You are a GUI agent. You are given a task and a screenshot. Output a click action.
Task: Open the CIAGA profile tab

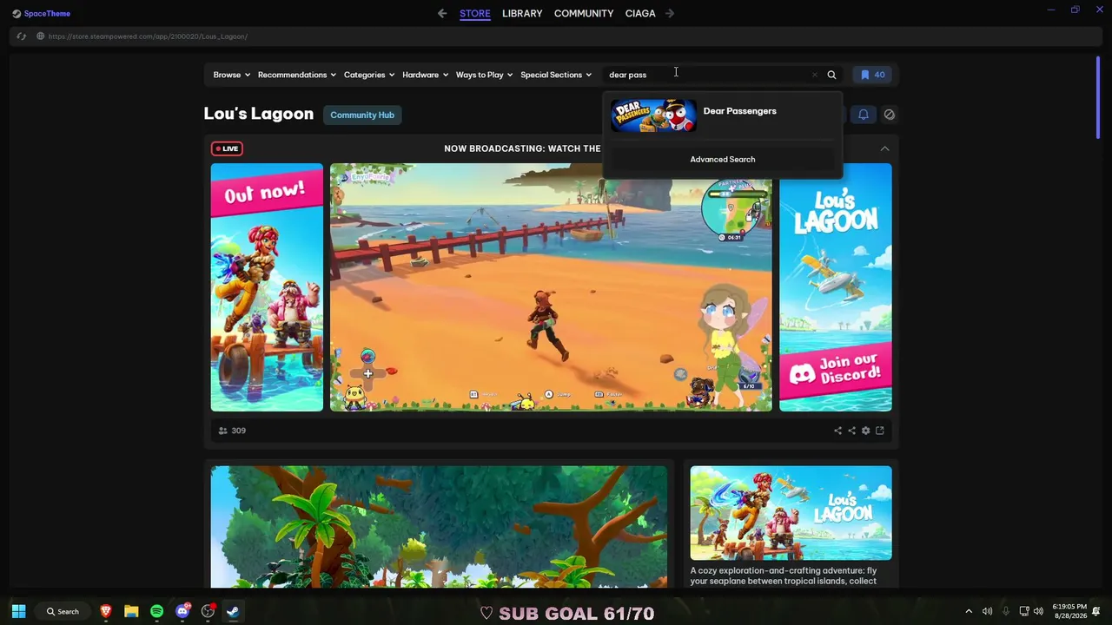(x=640, y=13)
